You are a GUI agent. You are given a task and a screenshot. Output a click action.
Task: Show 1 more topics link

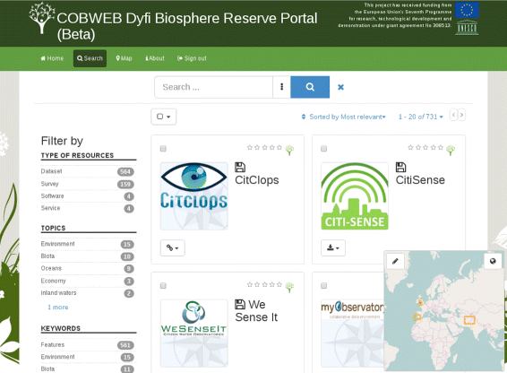(58, 308)
